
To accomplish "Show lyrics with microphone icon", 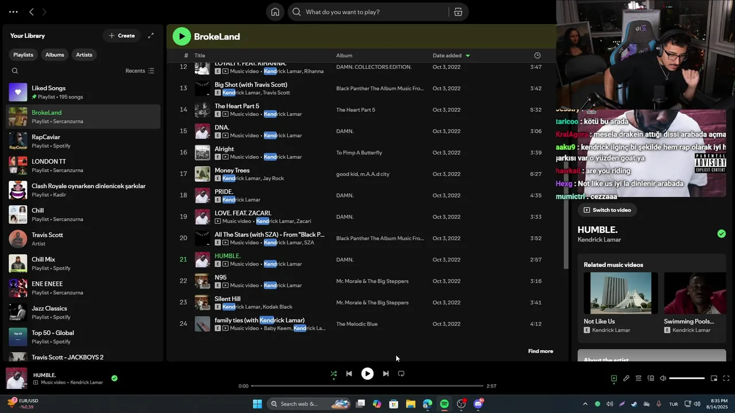I will coord(626,378).
